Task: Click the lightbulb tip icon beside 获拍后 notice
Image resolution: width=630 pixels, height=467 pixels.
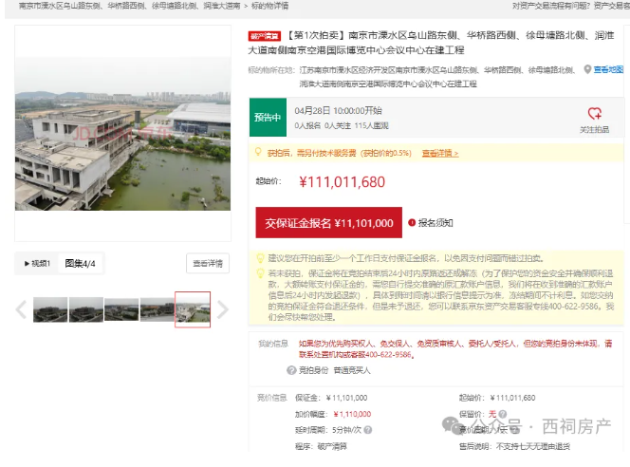Action: (259, 153)
